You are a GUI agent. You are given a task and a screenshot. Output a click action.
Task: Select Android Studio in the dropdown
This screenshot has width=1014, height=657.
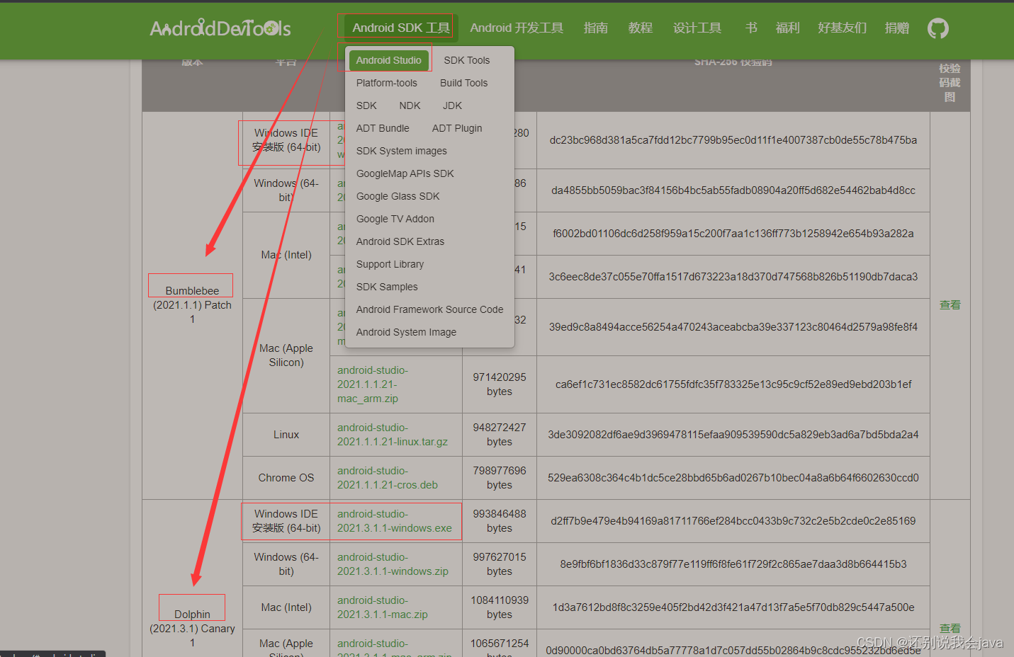pos(388,60)
